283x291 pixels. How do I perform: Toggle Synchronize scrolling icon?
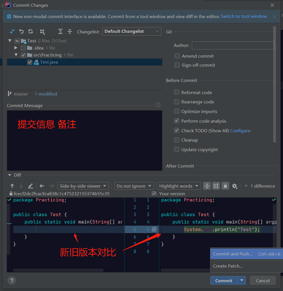coord(216,186)
